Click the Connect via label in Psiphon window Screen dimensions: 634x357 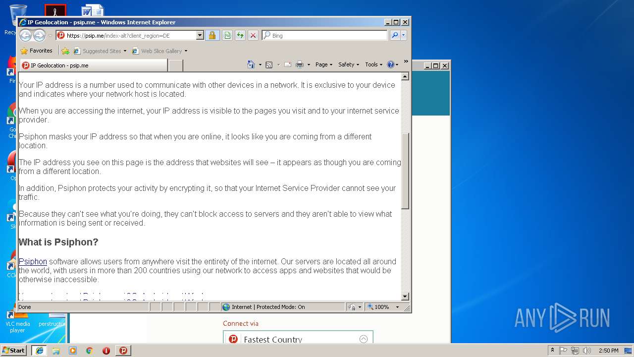pyautogui.click(x=241, y=323)
